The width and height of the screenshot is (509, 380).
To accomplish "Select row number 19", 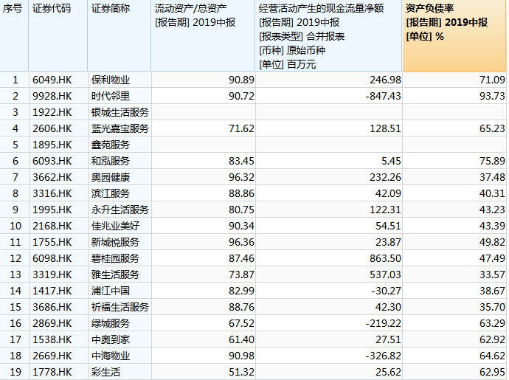I will tap(15, 372).
